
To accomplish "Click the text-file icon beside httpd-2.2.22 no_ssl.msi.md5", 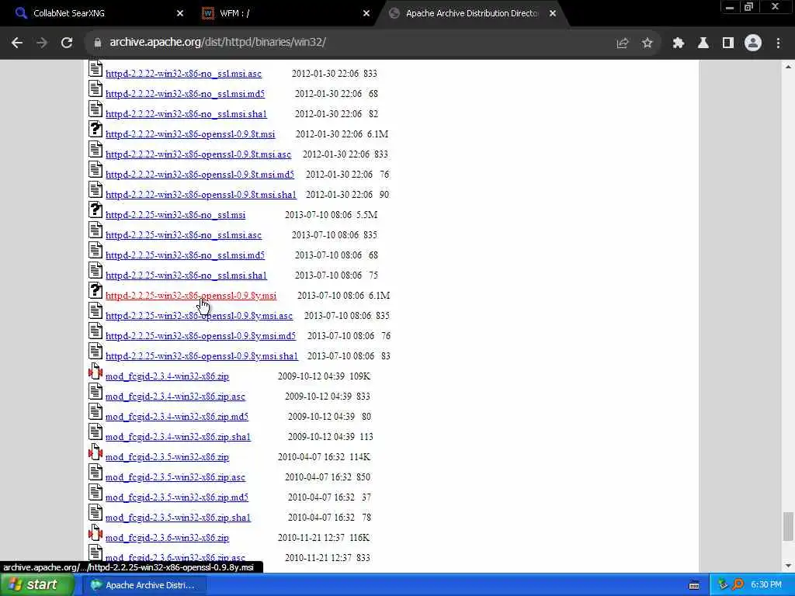I will pos(95,89).
